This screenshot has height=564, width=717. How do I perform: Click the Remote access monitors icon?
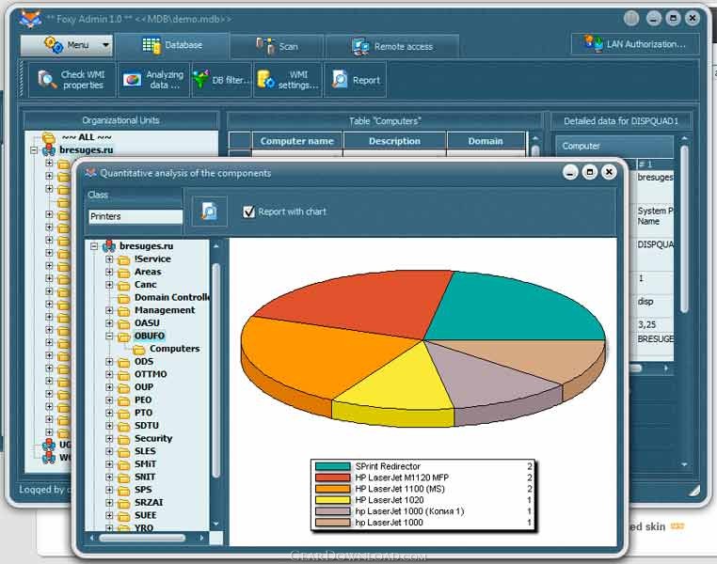360,47
